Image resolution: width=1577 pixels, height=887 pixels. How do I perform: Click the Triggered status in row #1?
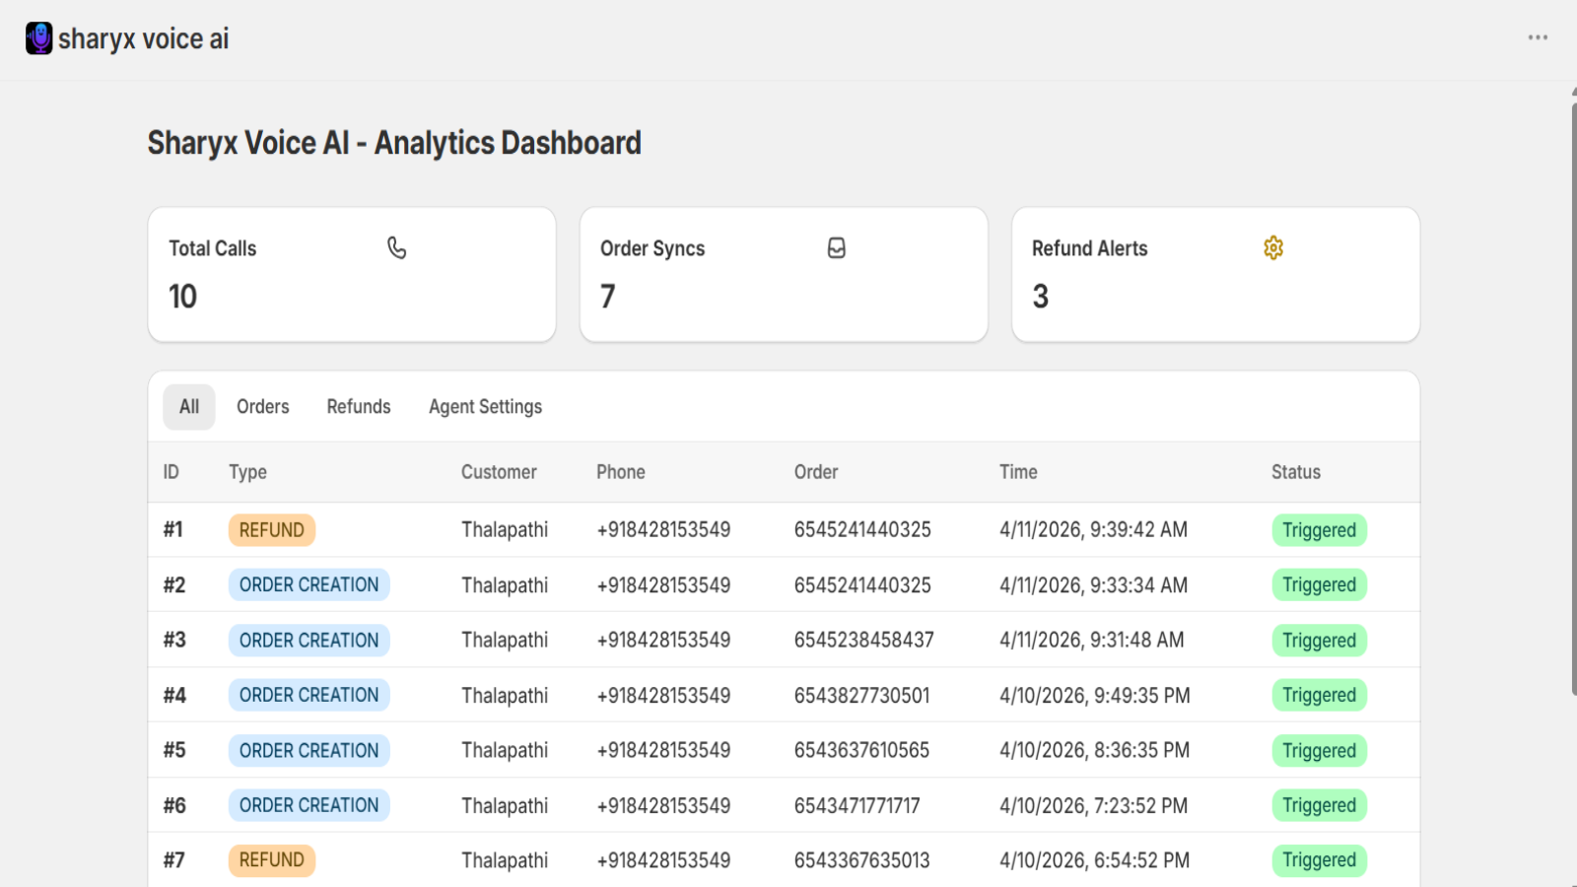click(1320, 530)
